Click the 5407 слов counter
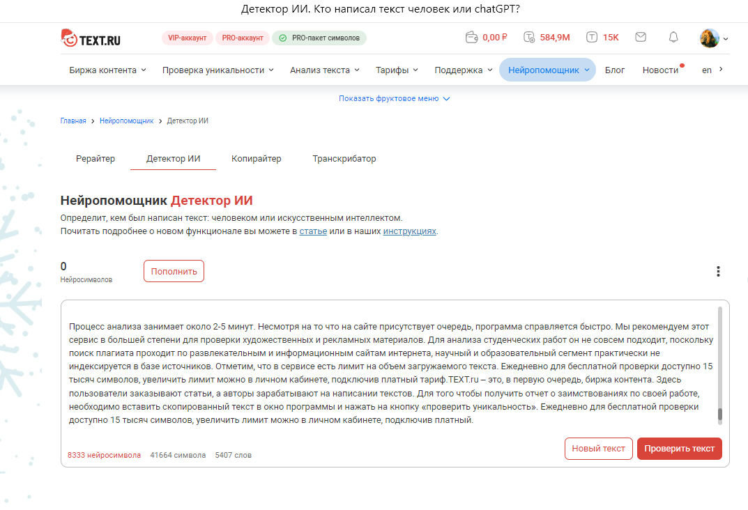Viewport: 748px width, 510px height. point(234,455)
